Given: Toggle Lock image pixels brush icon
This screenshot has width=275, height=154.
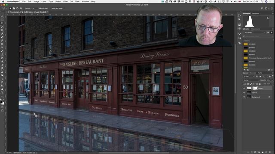Looking at the screenshot, I should pos(251,84).
